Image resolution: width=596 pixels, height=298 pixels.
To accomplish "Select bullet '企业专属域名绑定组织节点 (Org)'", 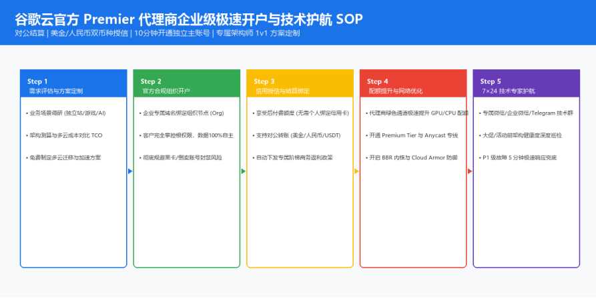I will (x=182, y=113).
